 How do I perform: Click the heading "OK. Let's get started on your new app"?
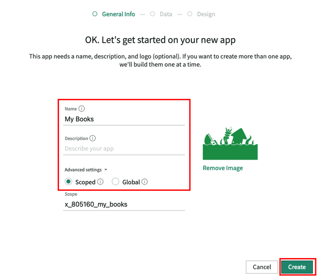coord(160,40)
